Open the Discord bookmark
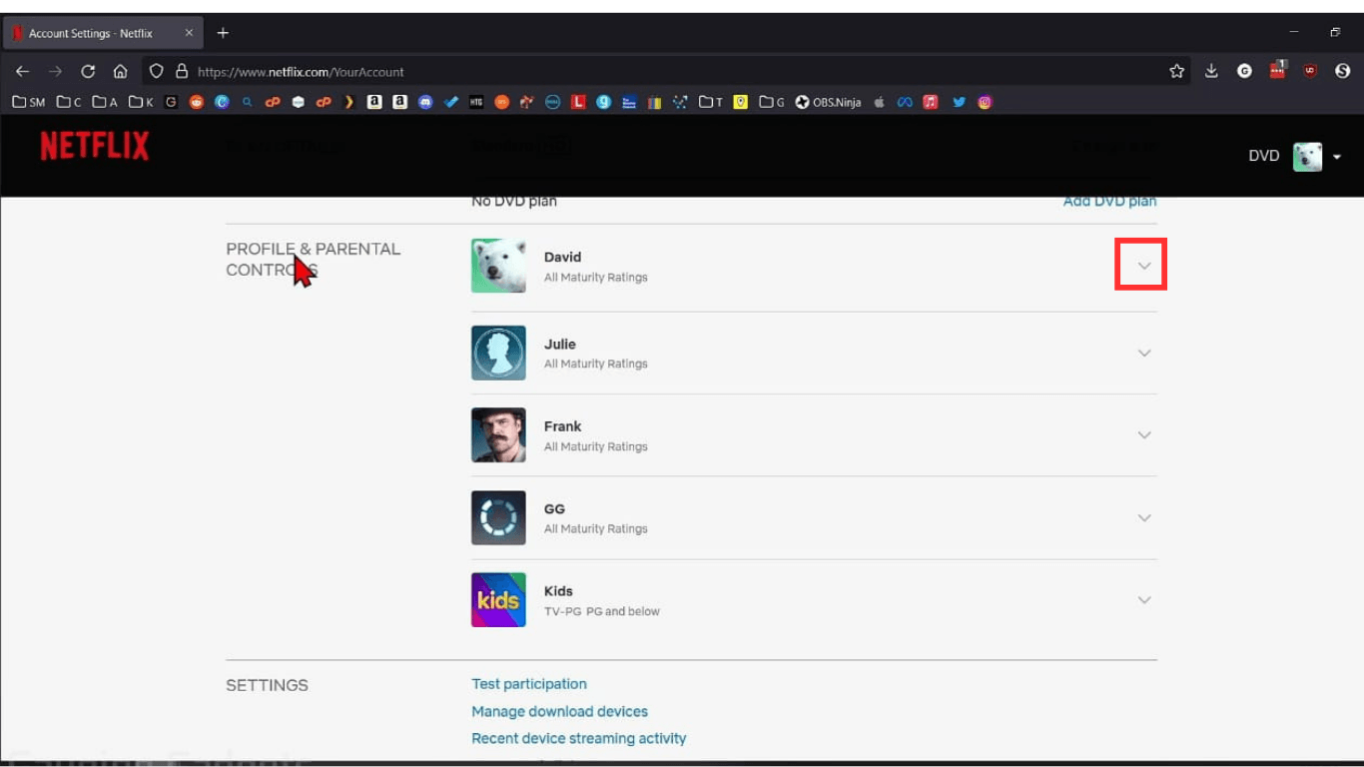This screenshot has width=1364, height=767. click(x=425, y=102)
